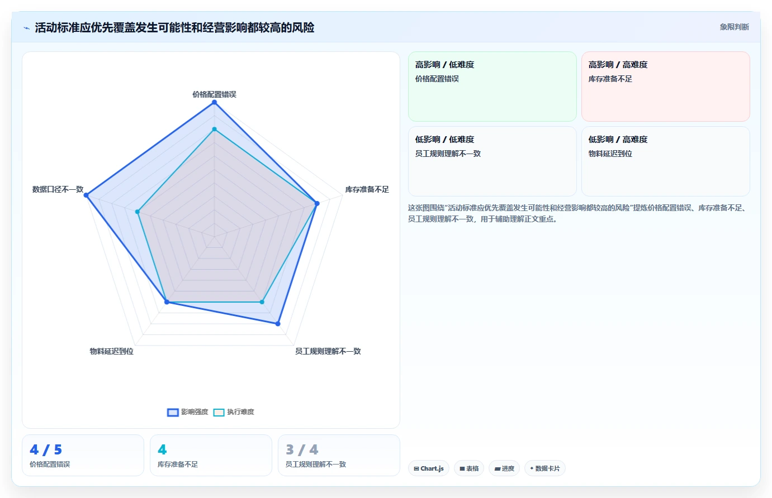Image resolution: width=772 pixels, height=498 pixels.
Task: Click the 4 库存准备不足 stat card
Action: 211,455
